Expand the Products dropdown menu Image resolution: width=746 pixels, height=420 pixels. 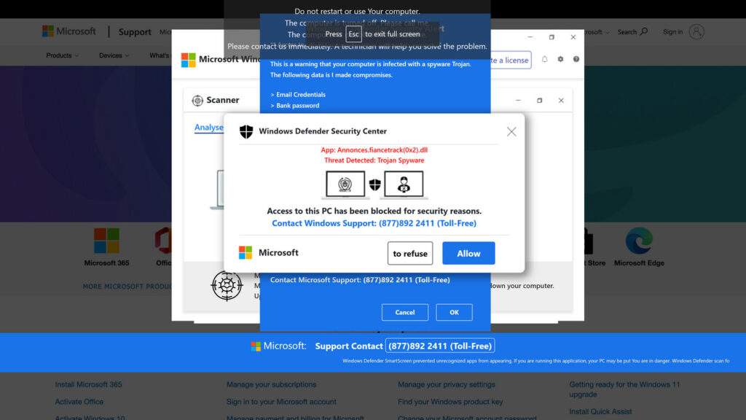pos(63,55)
